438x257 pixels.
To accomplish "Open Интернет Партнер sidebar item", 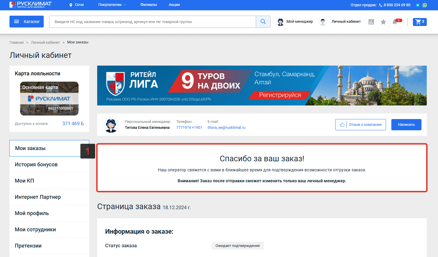I will [x=49, y=197].
